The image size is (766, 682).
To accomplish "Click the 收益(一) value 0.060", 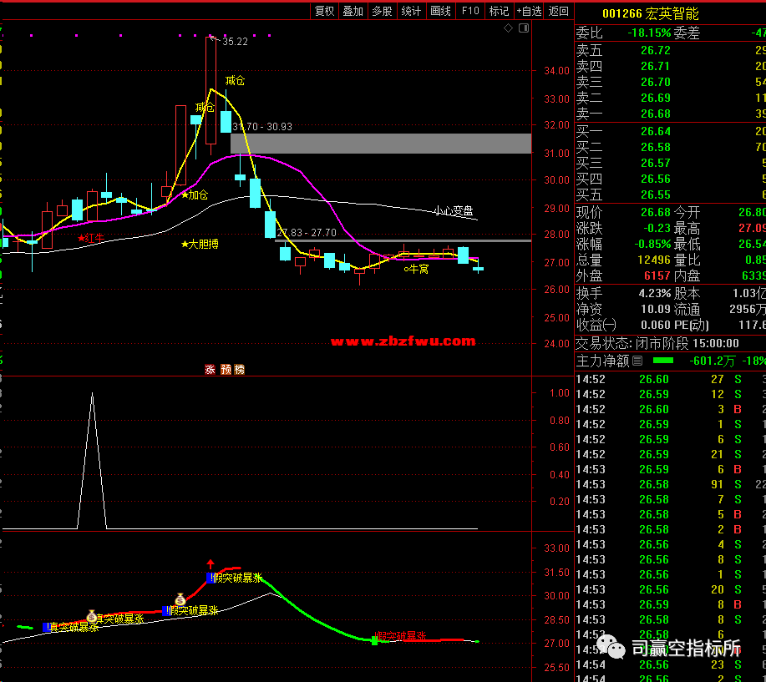I will [656, 325].
